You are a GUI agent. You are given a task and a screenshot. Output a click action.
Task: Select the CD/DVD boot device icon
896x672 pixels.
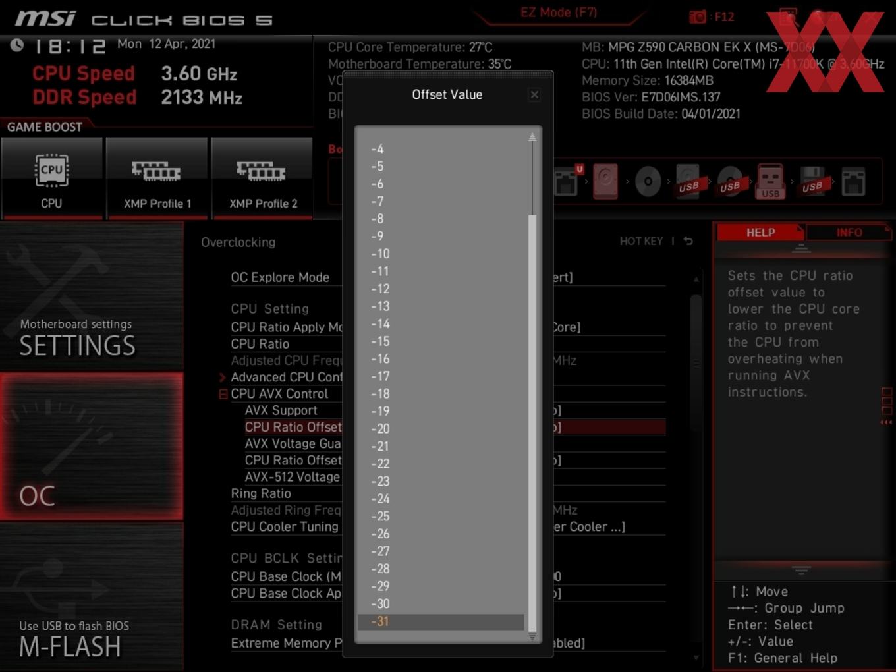[648, 181]
